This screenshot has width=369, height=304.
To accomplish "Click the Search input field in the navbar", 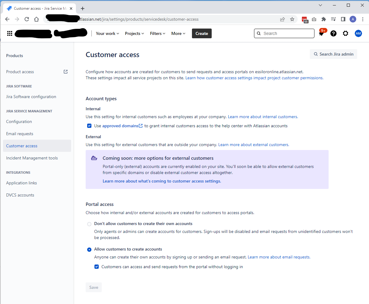I will (284, 33).
